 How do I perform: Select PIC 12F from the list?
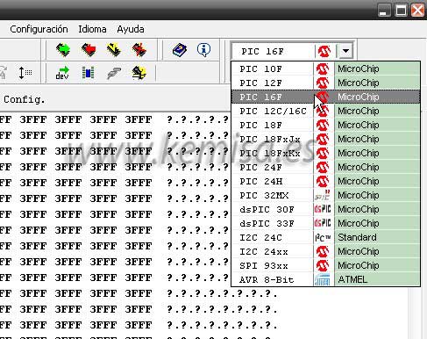pos(325,83)
